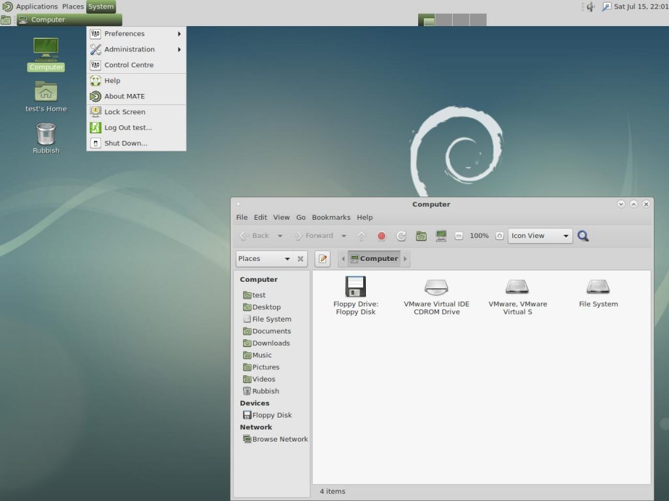Select Lock Screen from the System menu
Screen dimensions: 669x501
124,112
